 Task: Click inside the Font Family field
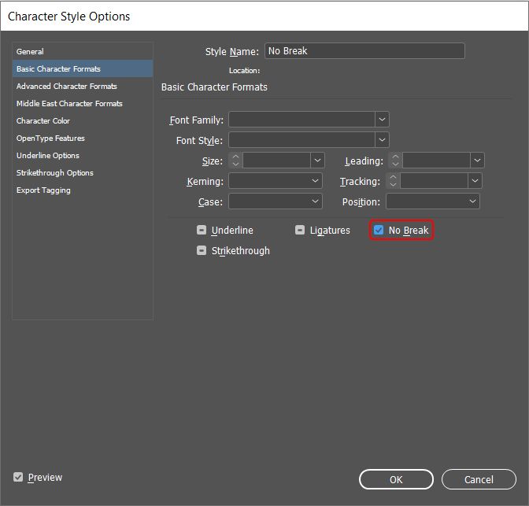(x=301, y=120)
